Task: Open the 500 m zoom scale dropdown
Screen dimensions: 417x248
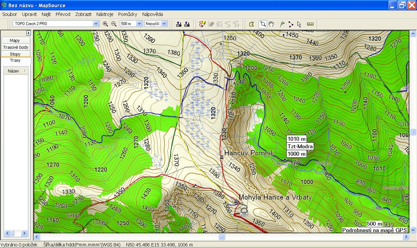Action: (139, 24)
